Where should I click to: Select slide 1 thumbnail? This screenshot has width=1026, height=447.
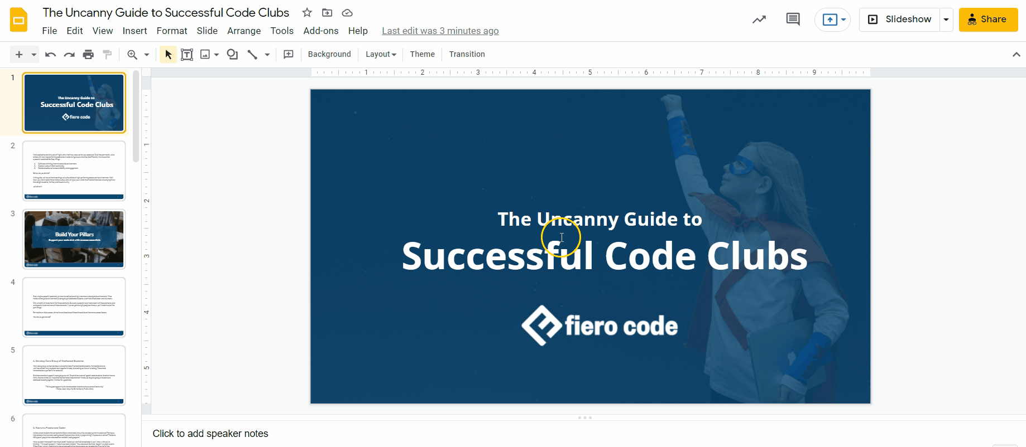point(74,103)
